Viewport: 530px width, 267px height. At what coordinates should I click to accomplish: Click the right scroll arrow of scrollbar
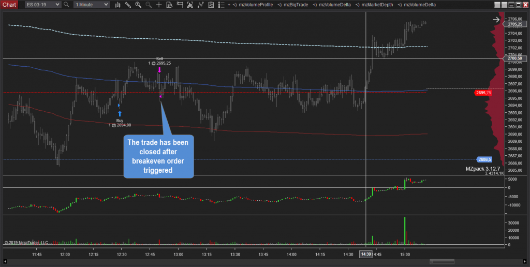tap(525, 261)
